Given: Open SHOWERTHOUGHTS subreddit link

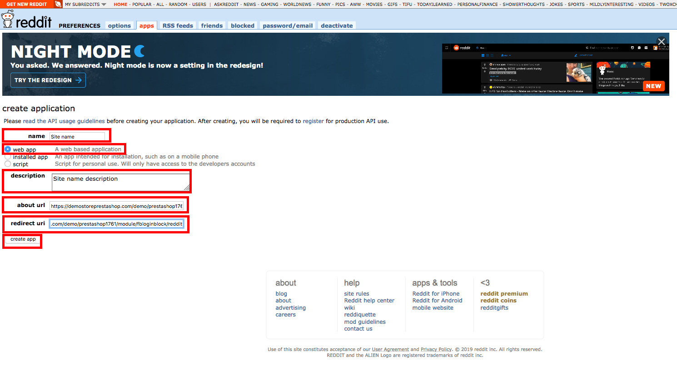Looking at the screenshot, I should click(x=523, y=4).
